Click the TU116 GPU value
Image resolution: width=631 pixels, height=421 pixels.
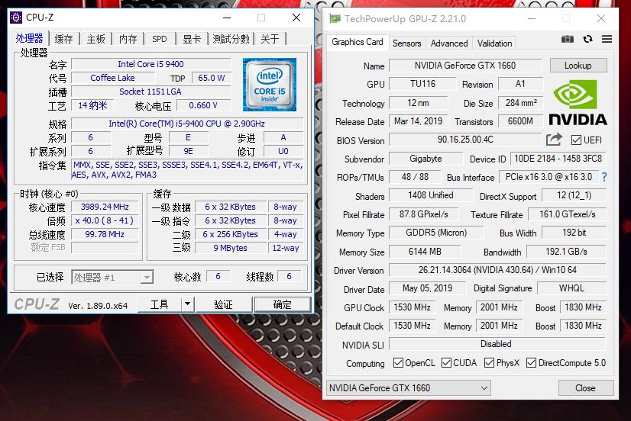(x=422, y=84)
